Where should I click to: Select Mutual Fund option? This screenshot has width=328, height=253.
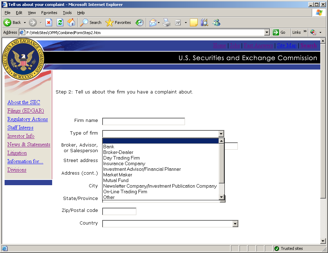160,180
